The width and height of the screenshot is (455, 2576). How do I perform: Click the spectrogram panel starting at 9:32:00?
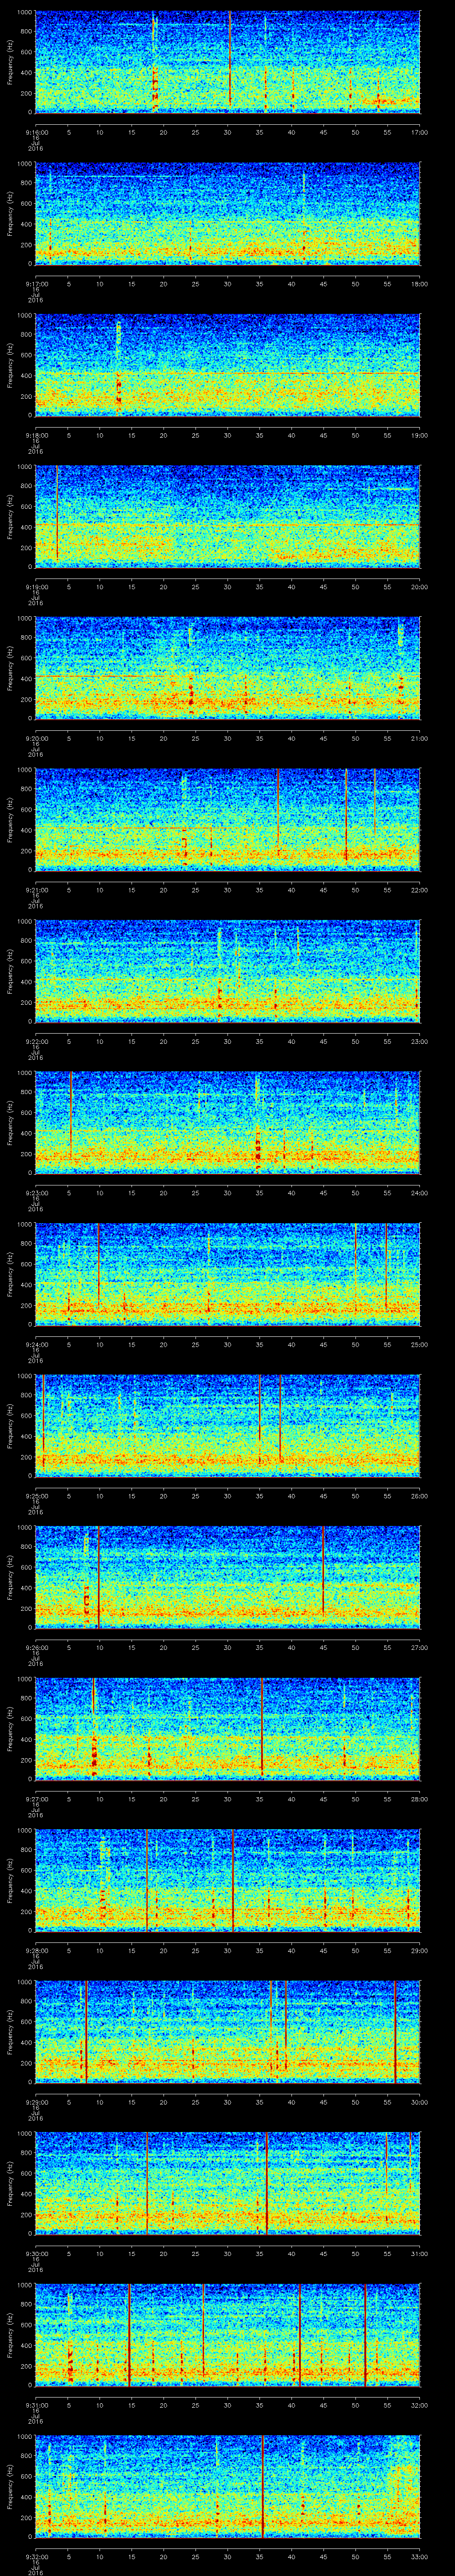[227, 2485]
